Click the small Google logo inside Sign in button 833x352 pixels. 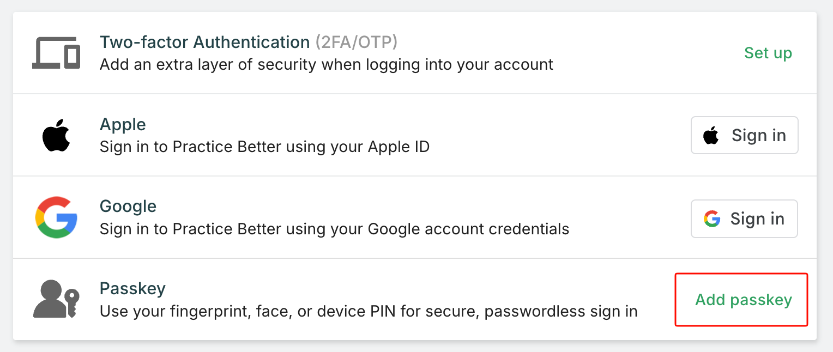[x=712, y=219]
